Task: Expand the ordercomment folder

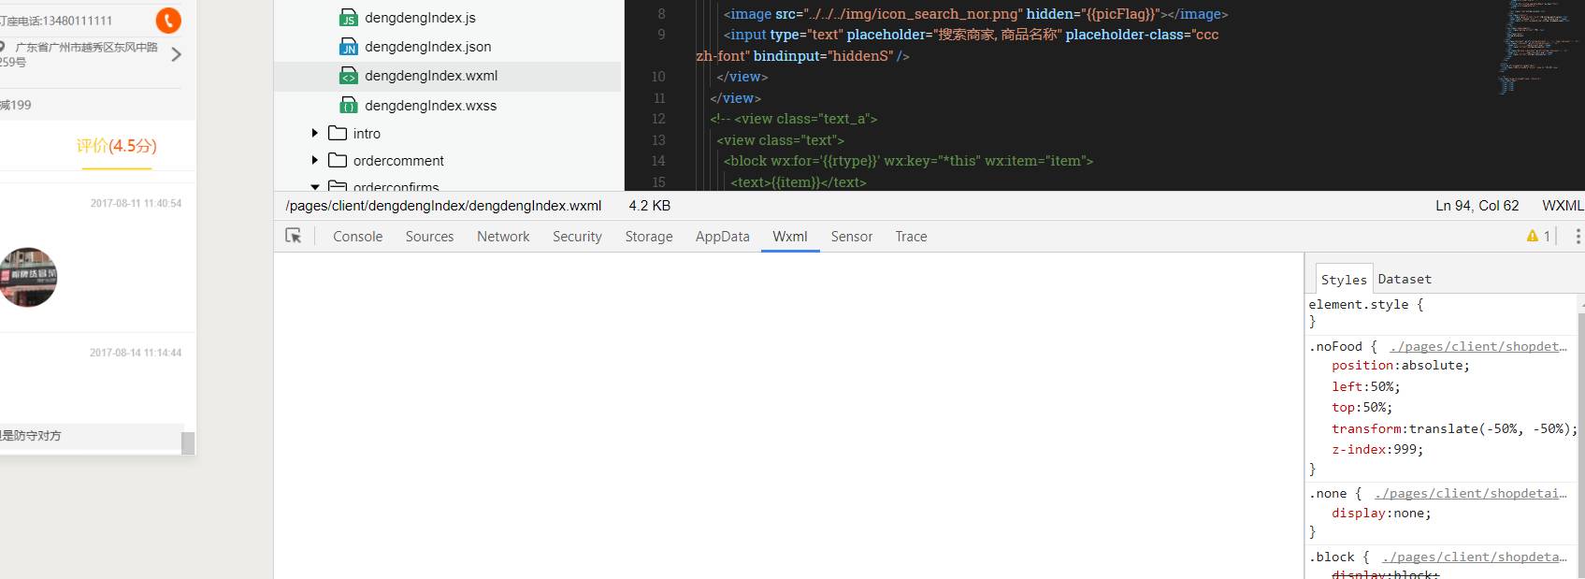Action: pos(315,160)
